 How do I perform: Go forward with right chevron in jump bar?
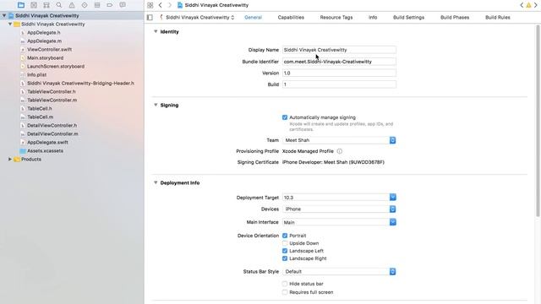pos(169,5)
